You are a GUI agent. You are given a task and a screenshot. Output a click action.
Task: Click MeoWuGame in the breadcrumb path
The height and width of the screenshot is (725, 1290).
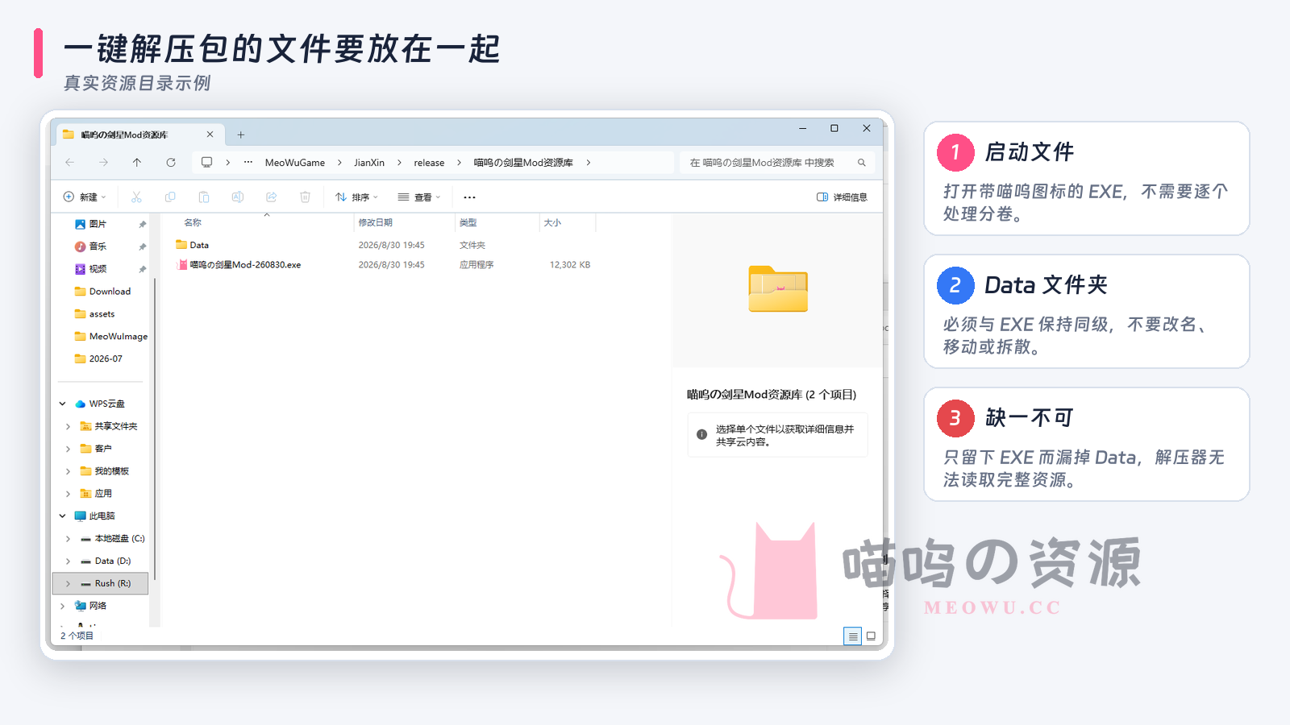(x=295, y=163)
